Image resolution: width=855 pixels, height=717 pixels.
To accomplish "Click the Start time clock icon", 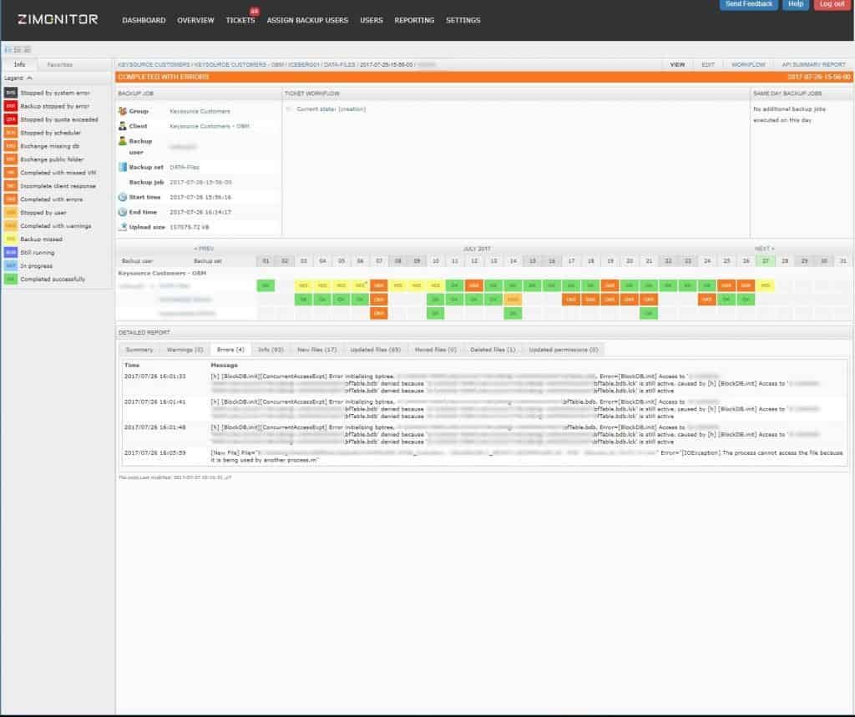I will click(x=122, y=197).
